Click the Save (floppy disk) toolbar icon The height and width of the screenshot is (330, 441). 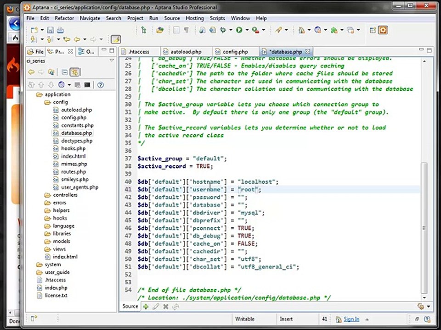(x=51, y=30)
